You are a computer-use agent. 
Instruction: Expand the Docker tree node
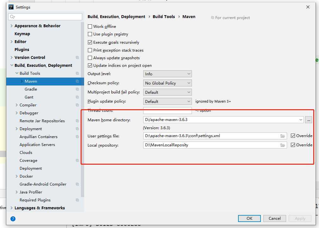click(x=17, y=176)
